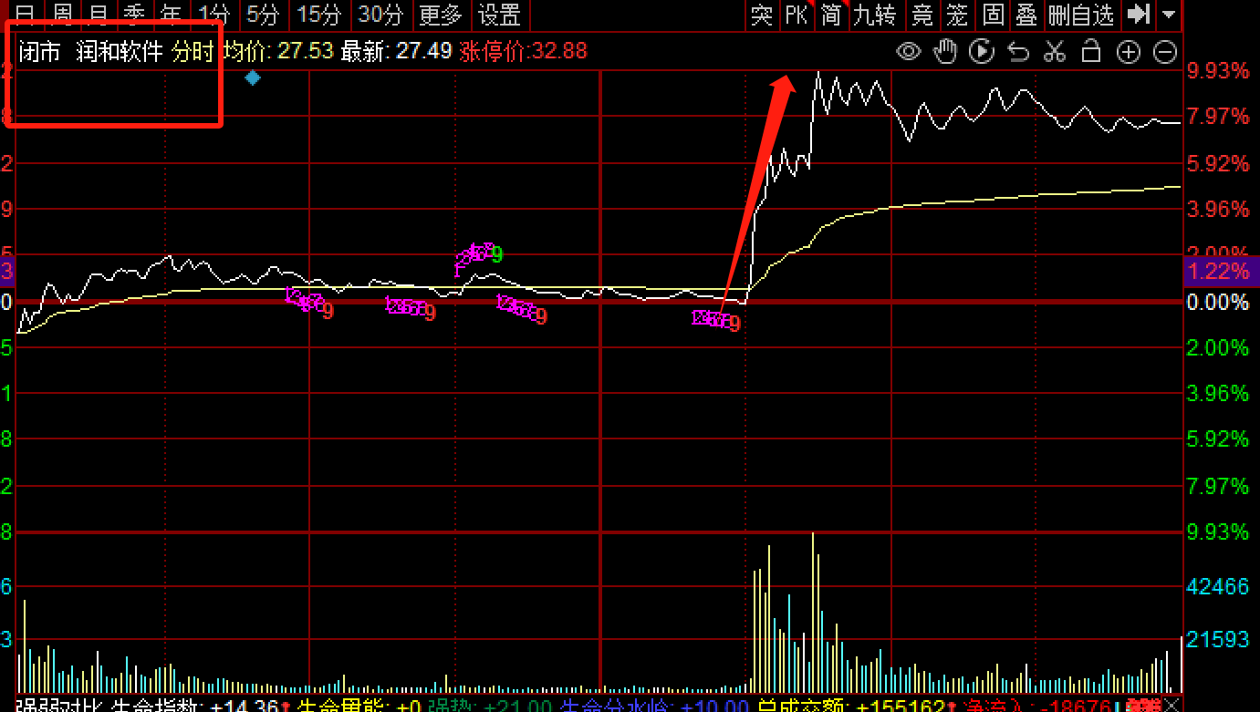This screenshot has width=1260, height=712.
Task: Switch to the 年 period tab
Action: 171,15
